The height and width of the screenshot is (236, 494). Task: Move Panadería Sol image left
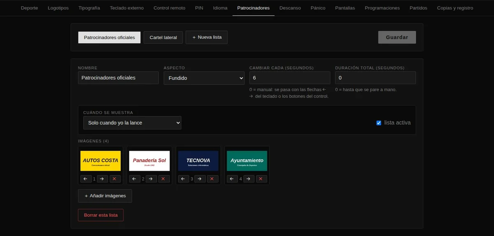135,179
